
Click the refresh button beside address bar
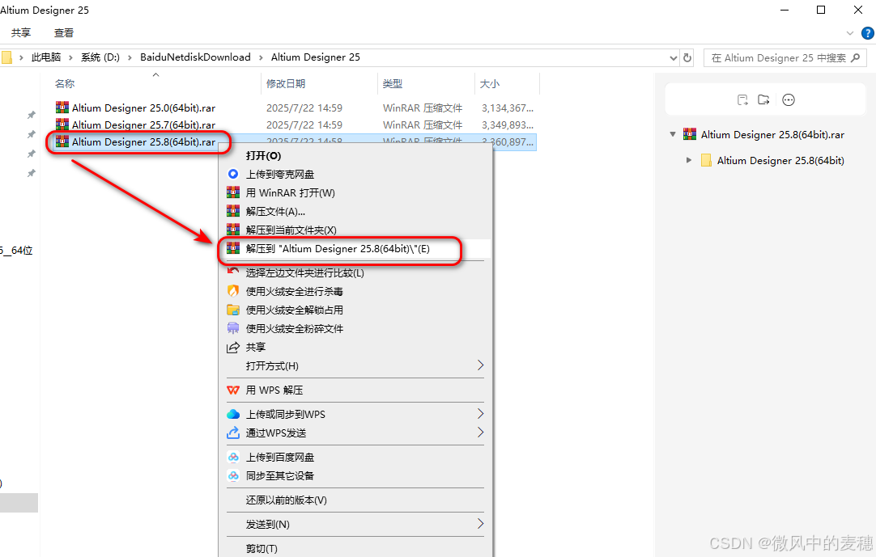687,57
